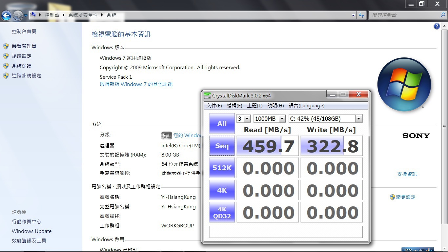
Task: Click the Seq write result 322.8
Action: 332,146
